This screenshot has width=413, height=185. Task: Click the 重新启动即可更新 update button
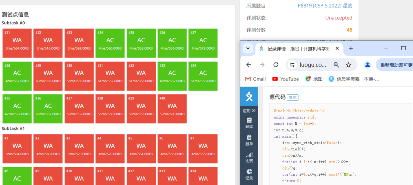click(395, 65)
